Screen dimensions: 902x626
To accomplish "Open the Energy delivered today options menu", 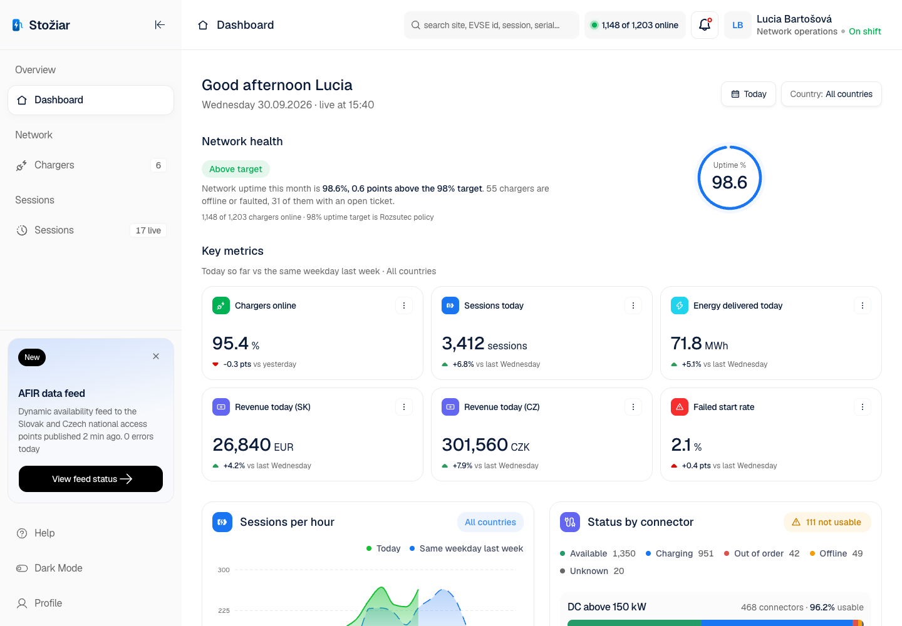I will 863,305.
